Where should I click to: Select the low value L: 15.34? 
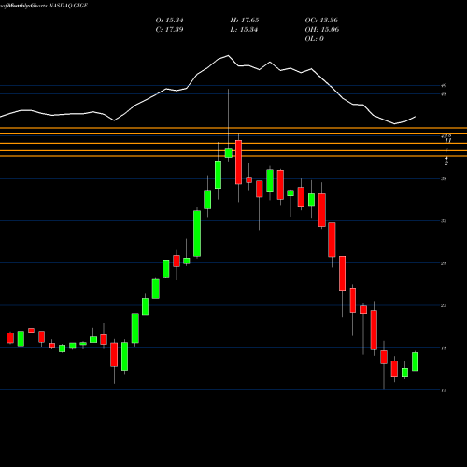244,30
